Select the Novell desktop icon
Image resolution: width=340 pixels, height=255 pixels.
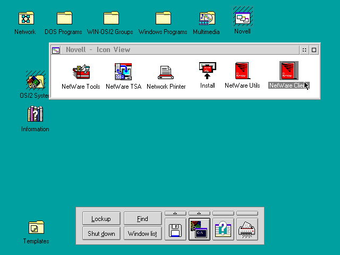pos(243,17)
